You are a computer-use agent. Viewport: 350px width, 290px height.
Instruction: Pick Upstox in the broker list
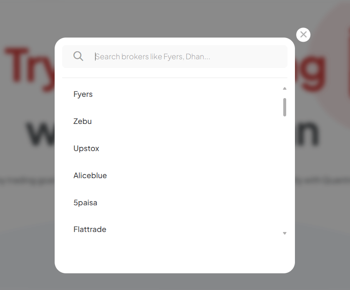[86, 149]
